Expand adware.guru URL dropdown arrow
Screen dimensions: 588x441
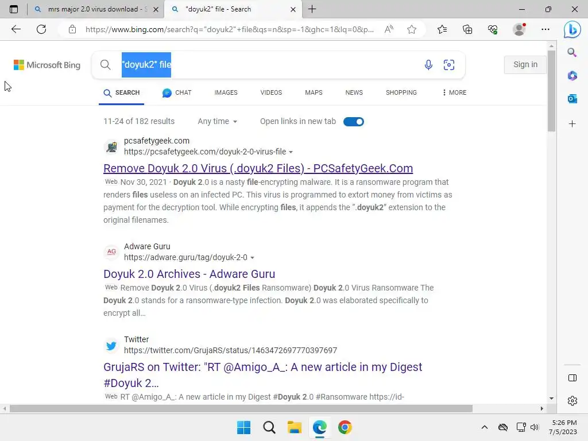253,258
